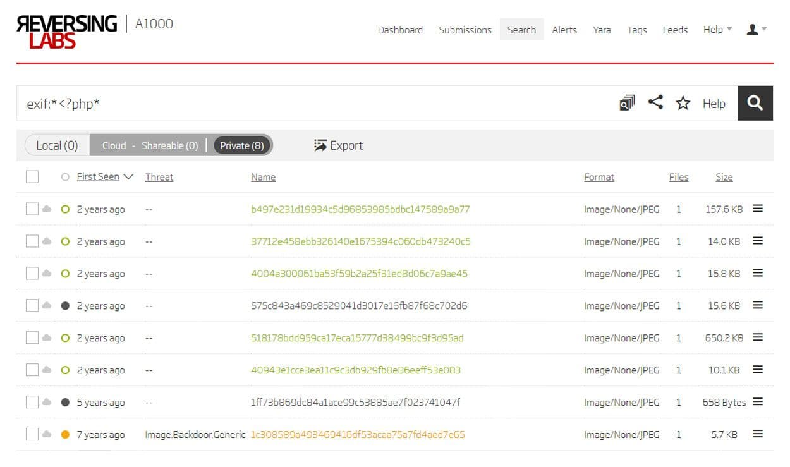Click the hamburger menu on the 5.7 KB row
This screenshot has height=467, width=790.
click(x=758, y=434)
